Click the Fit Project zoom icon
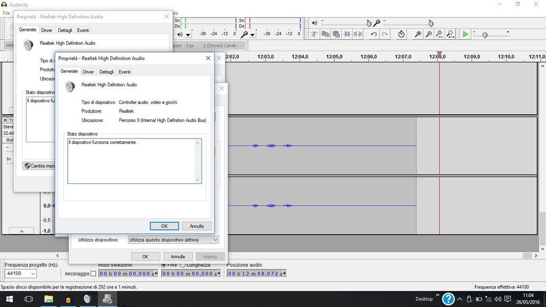The image size is (546, 307). click(x=451, y=34)
